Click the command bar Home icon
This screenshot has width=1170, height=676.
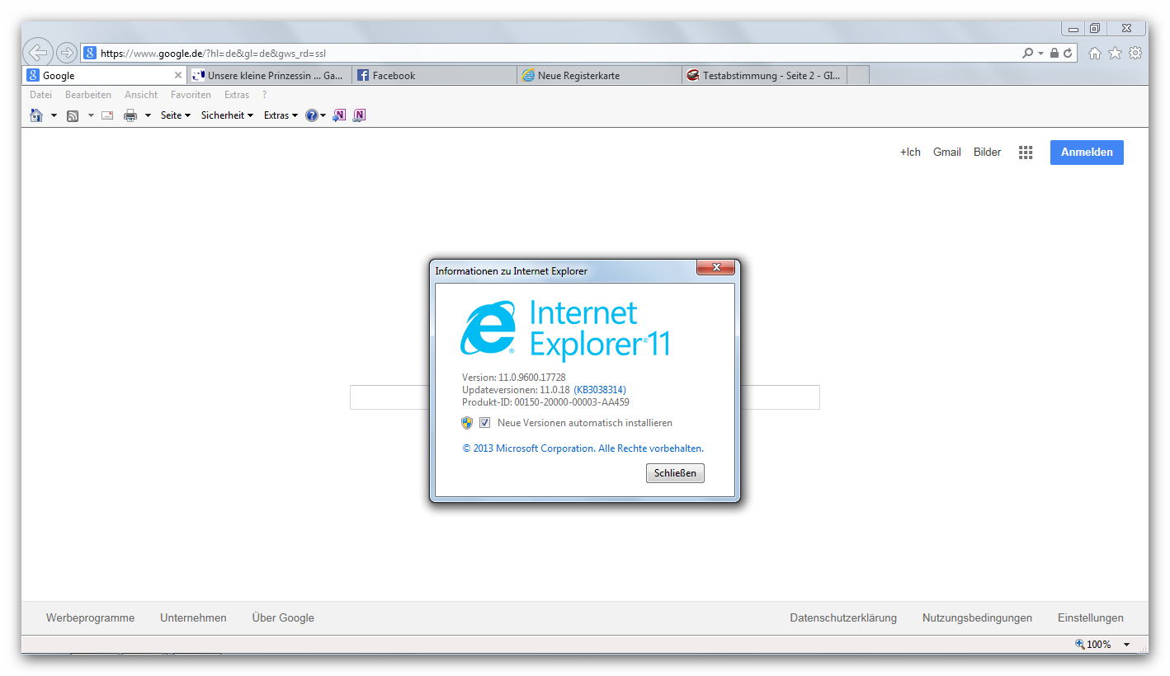(x=36, y=115)
